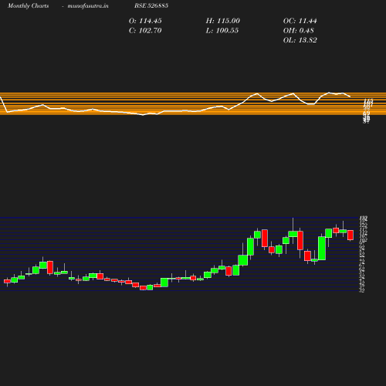Click the low value 'L: 100.55'
Image resolution: width=386 pixels, height=386 pixels.
[222, 31]
